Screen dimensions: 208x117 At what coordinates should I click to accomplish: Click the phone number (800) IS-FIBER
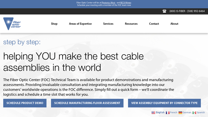(x=177, y=11)
